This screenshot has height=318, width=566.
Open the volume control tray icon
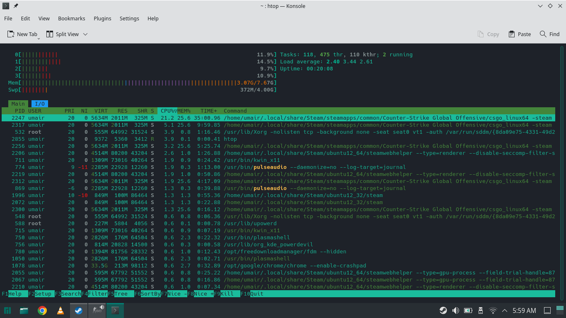[455, 310]
